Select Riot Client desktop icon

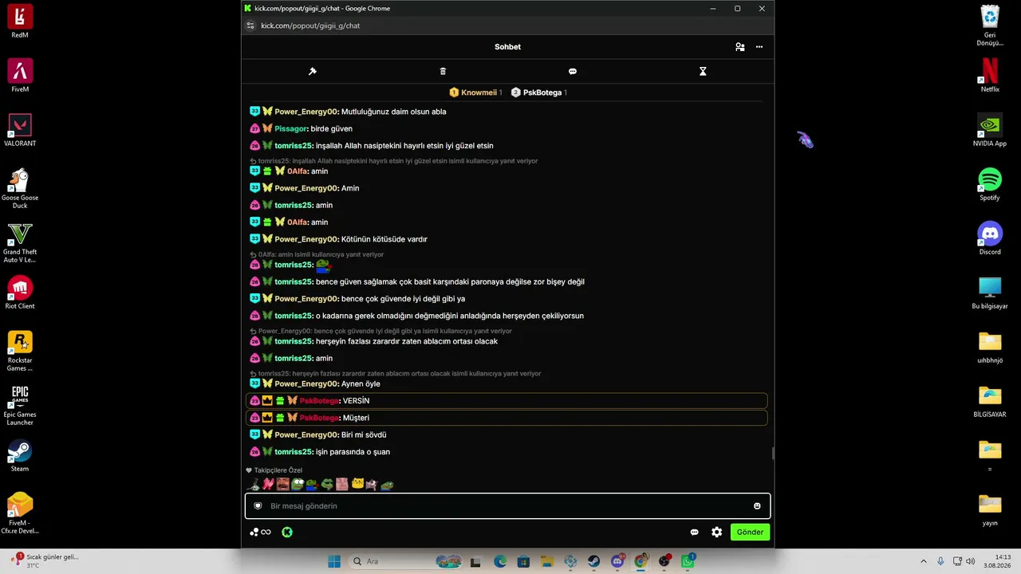pyautogui.click(x=20, y=293)
